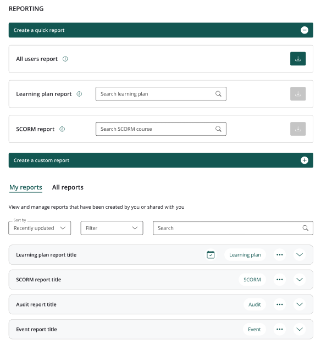Open more options for SCORM report title
This screenshot has width=321, height=345.
click(280, 280)
